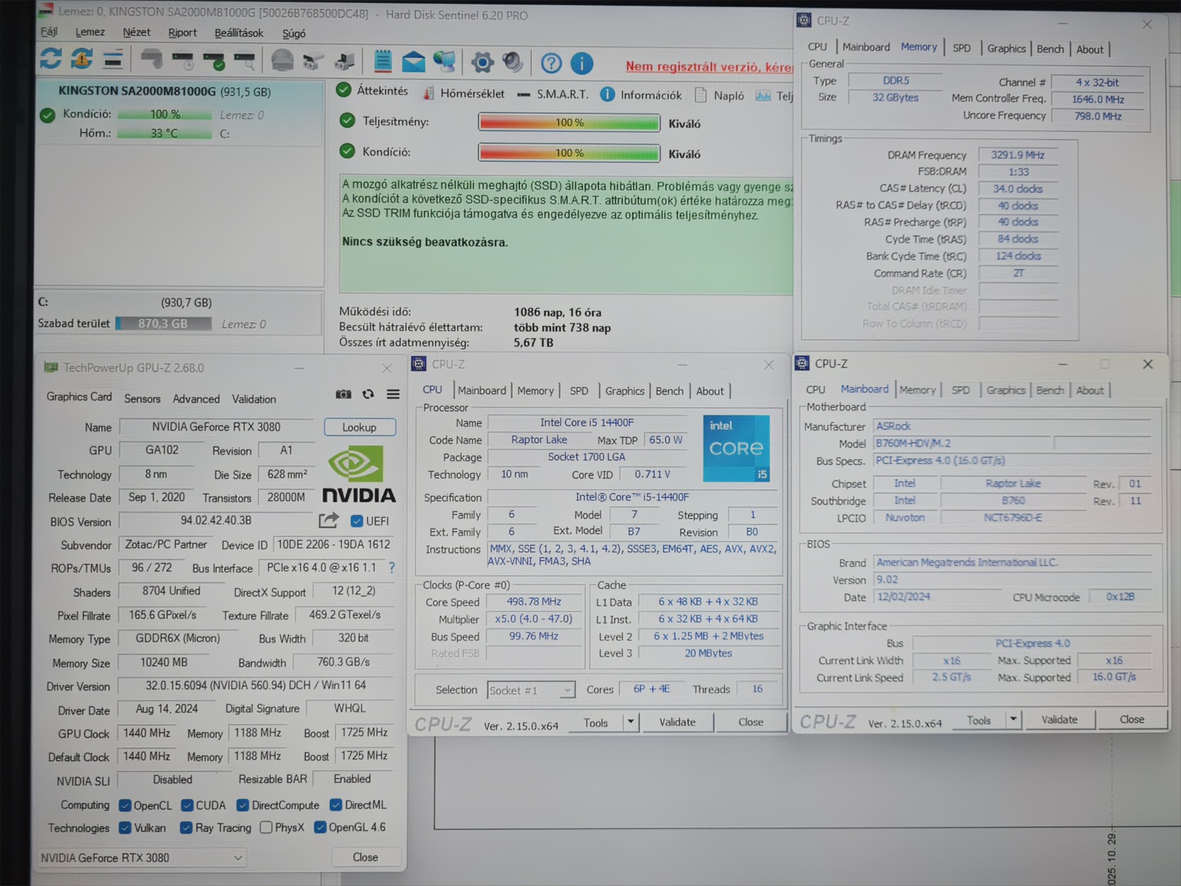
Task: Click the GPU Name field showing RTX 3080
Action: point(217,427)
